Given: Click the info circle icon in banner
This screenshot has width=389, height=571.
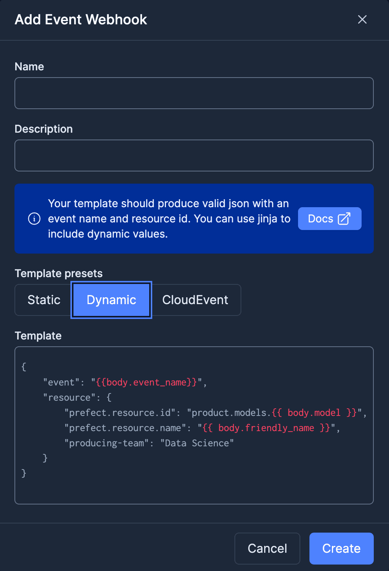Looking at the screenshot, I should [34, 219].
